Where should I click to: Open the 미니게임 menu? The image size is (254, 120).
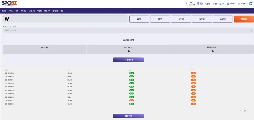[23, 11]
